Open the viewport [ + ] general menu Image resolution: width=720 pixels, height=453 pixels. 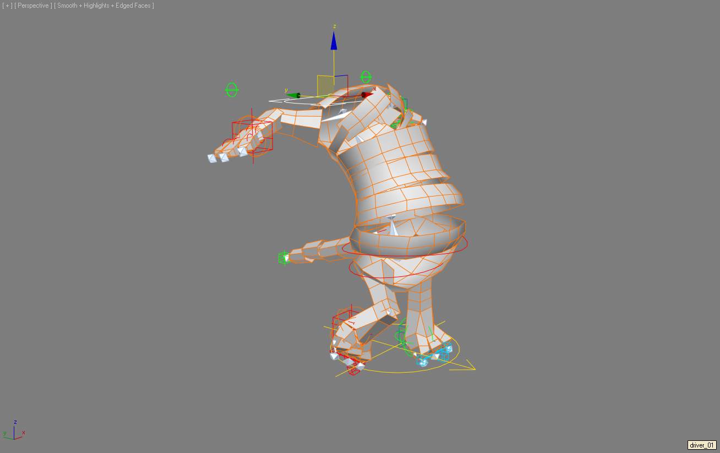click(7, 6)
